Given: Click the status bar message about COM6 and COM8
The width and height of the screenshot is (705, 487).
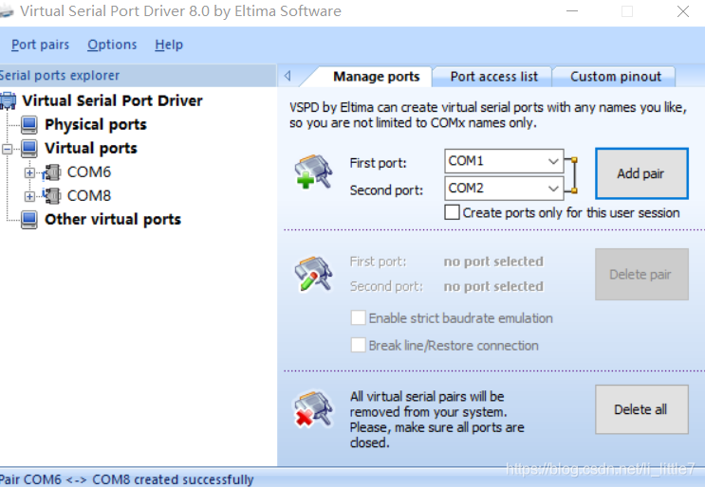Looking at the screenshot, I should [x=127, y=479].
